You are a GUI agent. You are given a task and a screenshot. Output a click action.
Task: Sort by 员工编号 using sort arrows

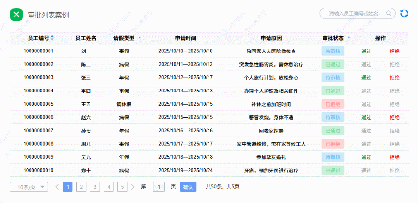pyautogui.click(x=52, y=38)
